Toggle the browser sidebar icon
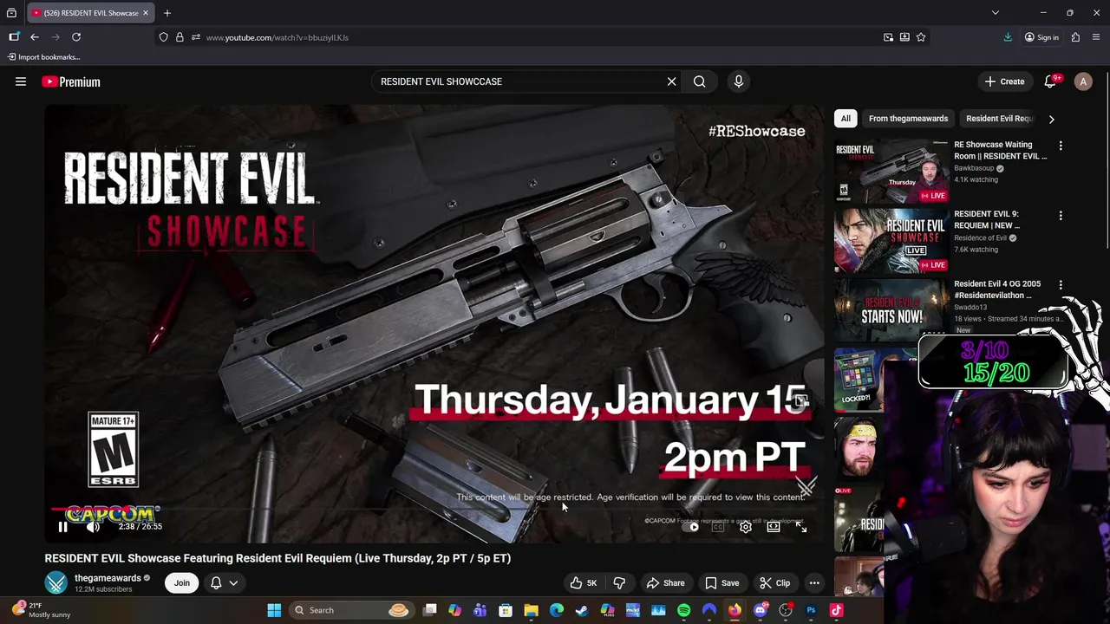1110x624 pixels. coord(14,37)
